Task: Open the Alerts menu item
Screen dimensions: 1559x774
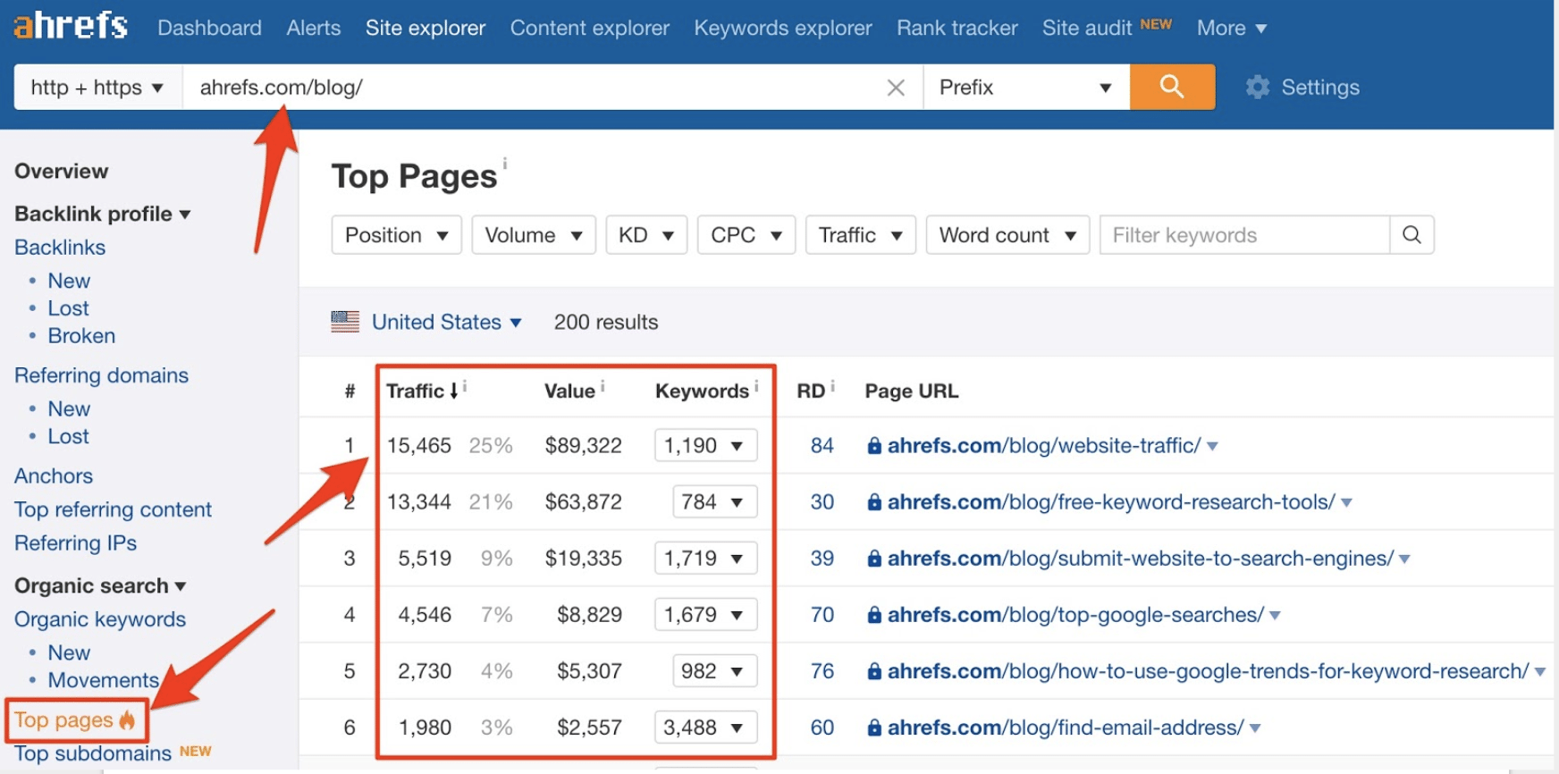Action: (313, 28)
